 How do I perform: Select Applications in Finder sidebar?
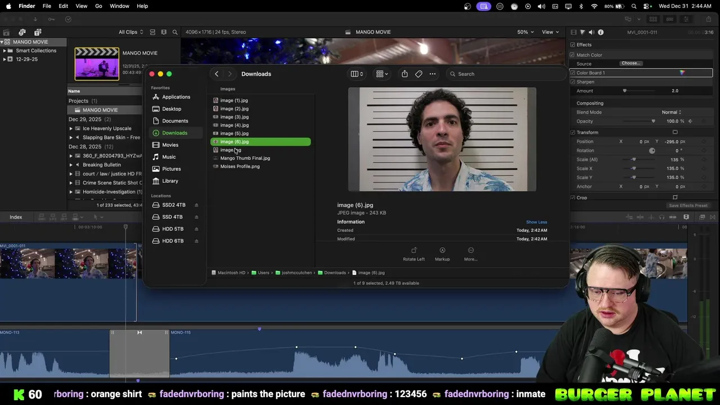coord(176,97)
